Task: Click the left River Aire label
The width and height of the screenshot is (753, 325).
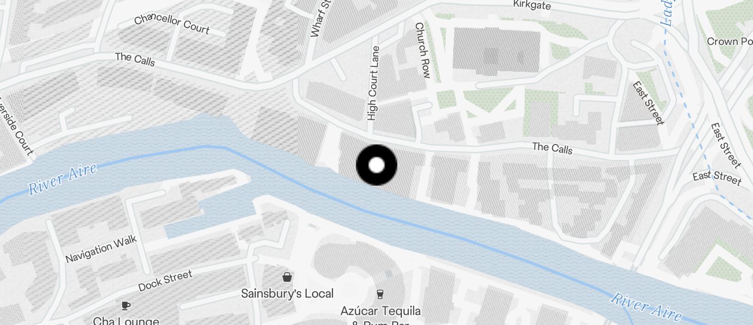Action: pyautogui.click(x=62, y=179)
